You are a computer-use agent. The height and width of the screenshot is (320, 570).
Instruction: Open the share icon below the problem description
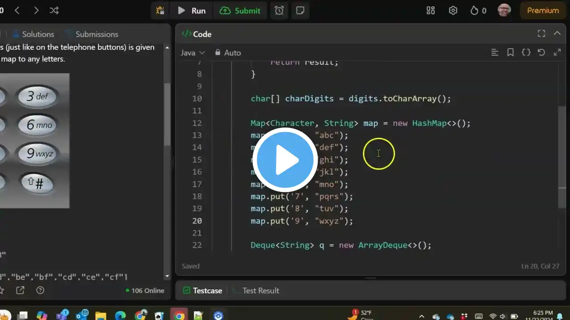(20, 290)
